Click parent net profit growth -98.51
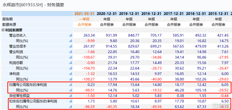 89,90
